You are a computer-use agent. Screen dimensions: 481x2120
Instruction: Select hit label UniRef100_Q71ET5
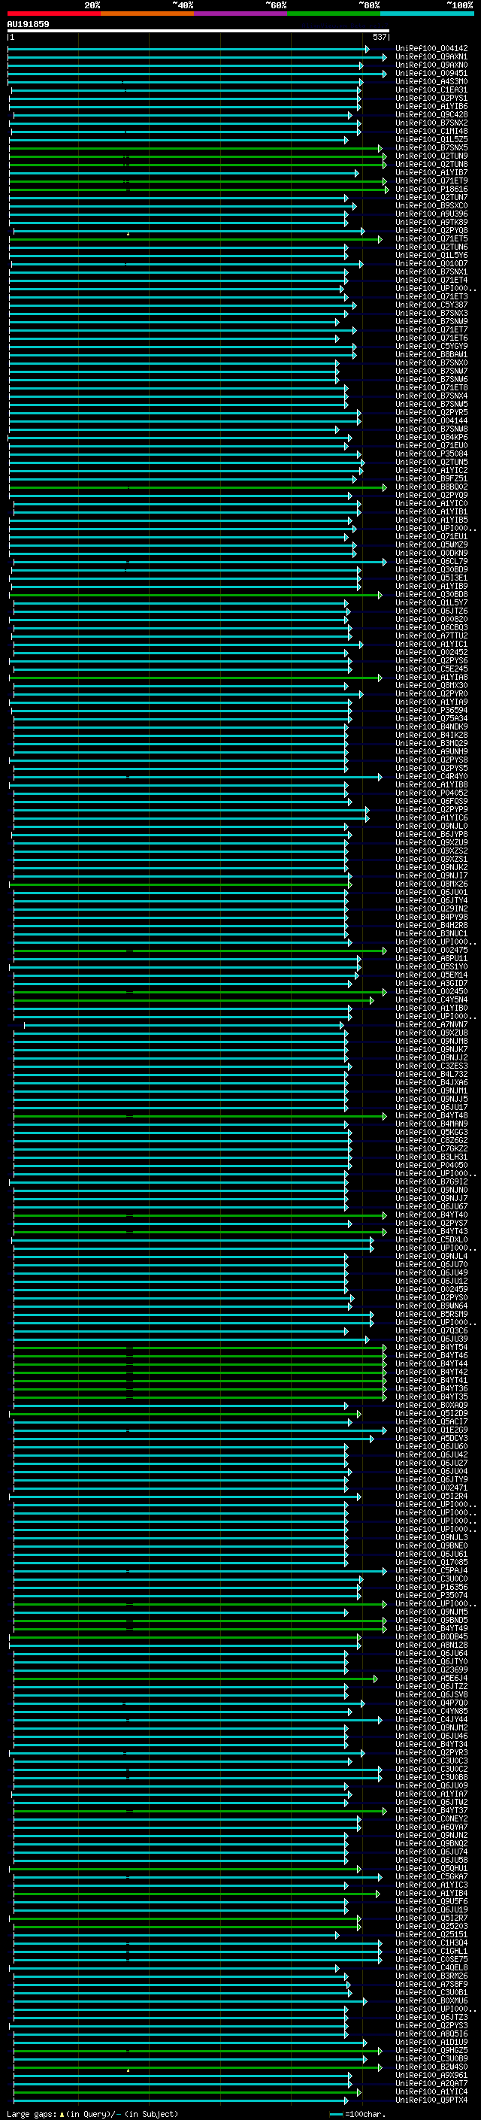[431, 238]
